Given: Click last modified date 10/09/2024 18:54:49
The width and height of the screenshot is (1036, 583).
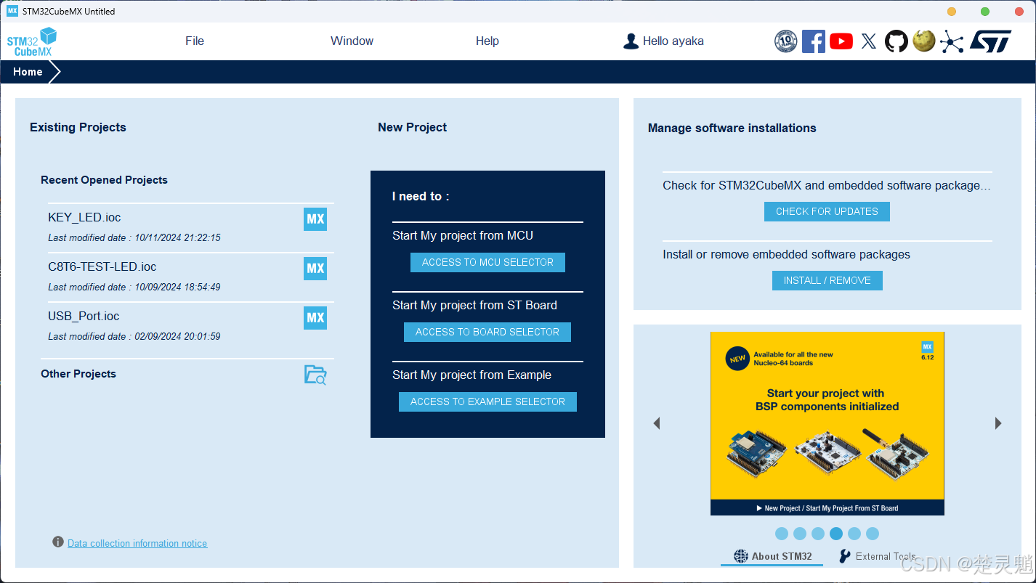Looking at the screenshot, I should [x=134, y=287].
